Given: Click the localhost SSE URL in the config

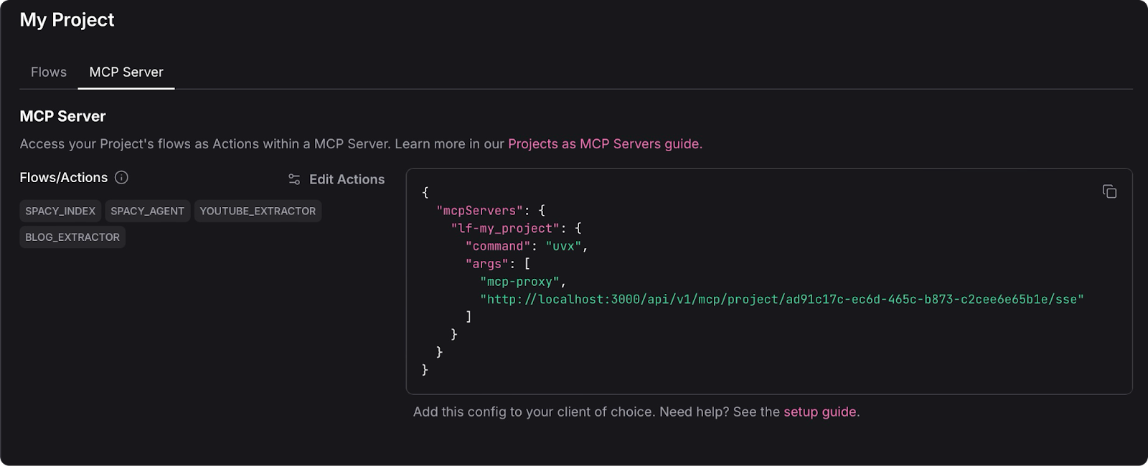Looking at the screenshot, I should pyautogui.click(x=781, y=299).
